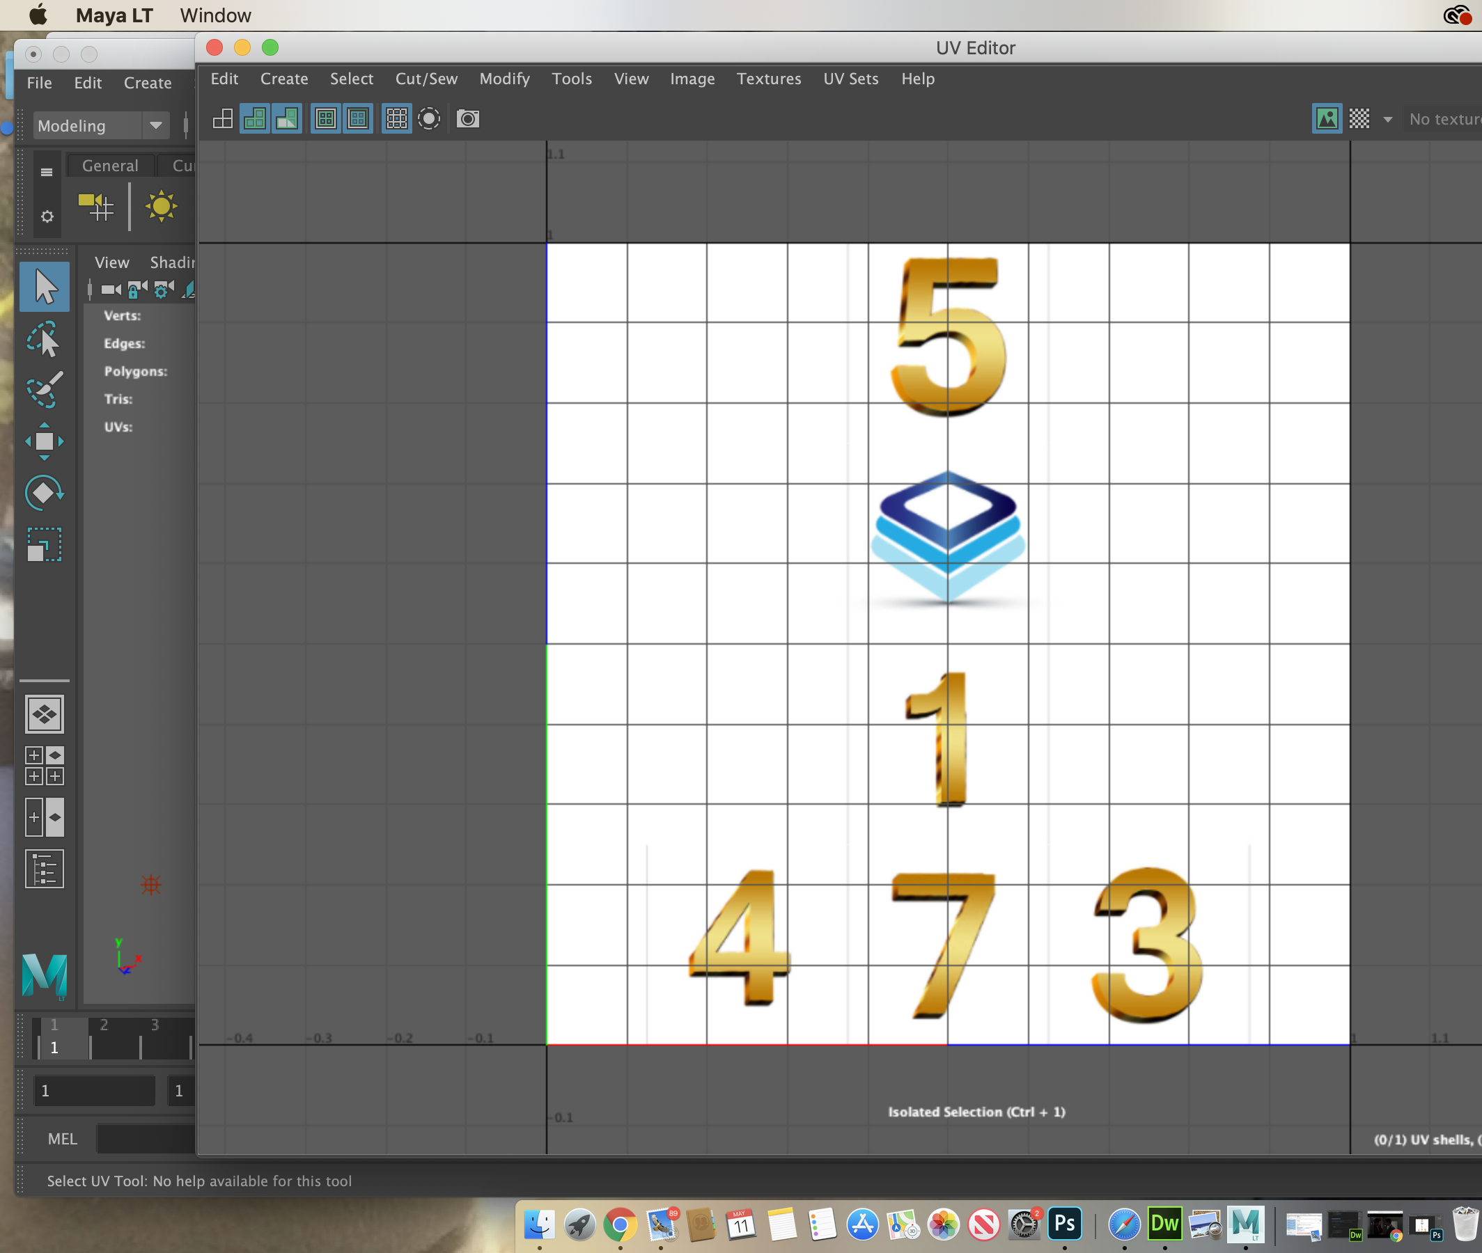Toggle UV distortion shading icon

pos(287,118)
